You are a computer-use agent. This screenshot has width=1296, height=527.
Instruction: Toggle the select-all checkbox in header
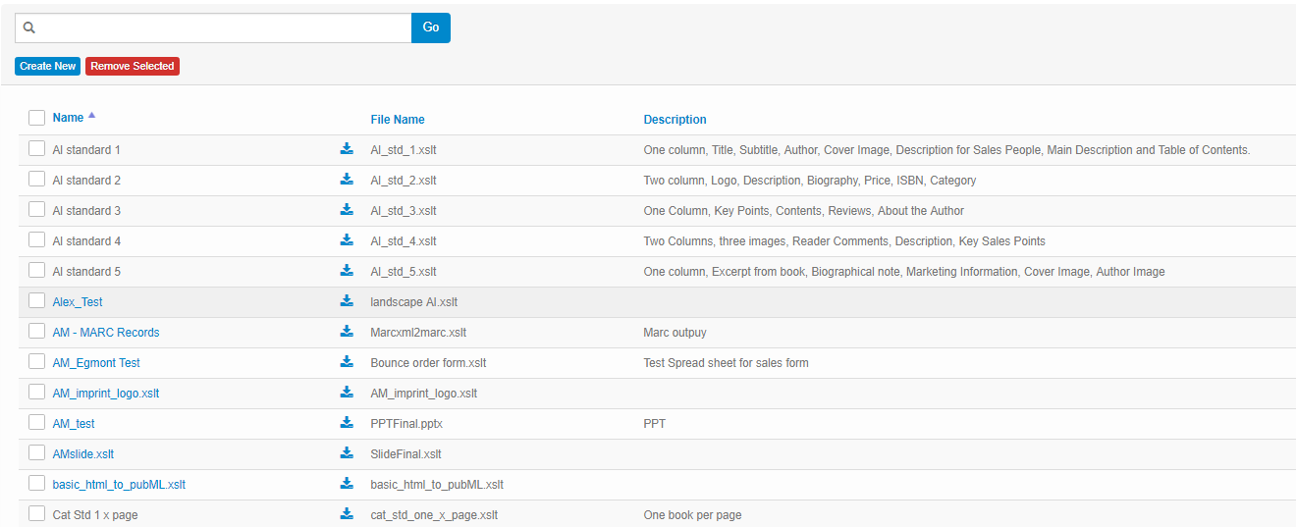pos(36,118)
